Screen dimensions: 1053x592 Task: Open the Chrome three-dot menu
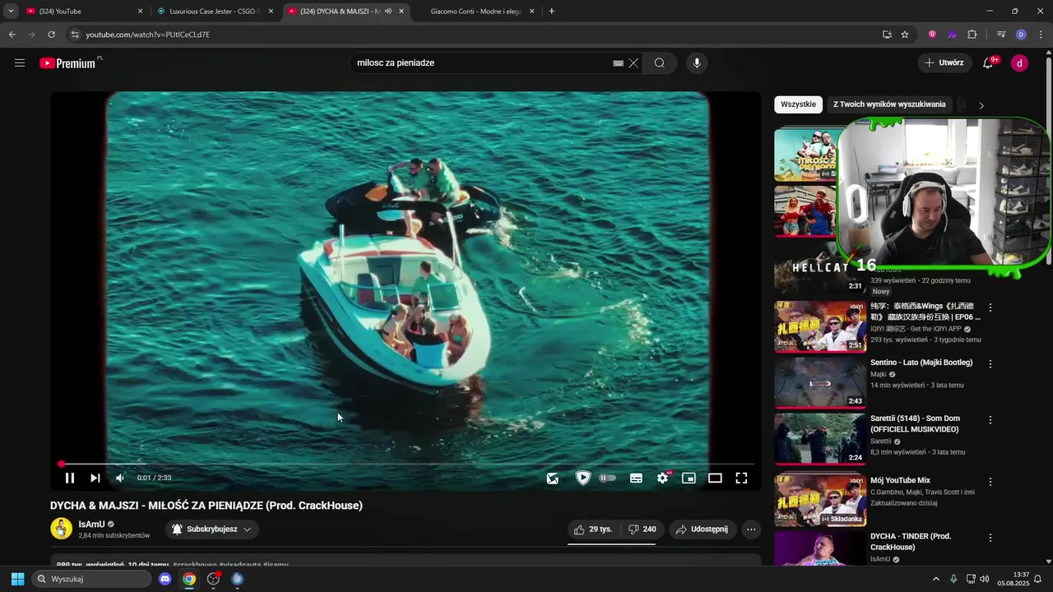[x=1041, y=35]
